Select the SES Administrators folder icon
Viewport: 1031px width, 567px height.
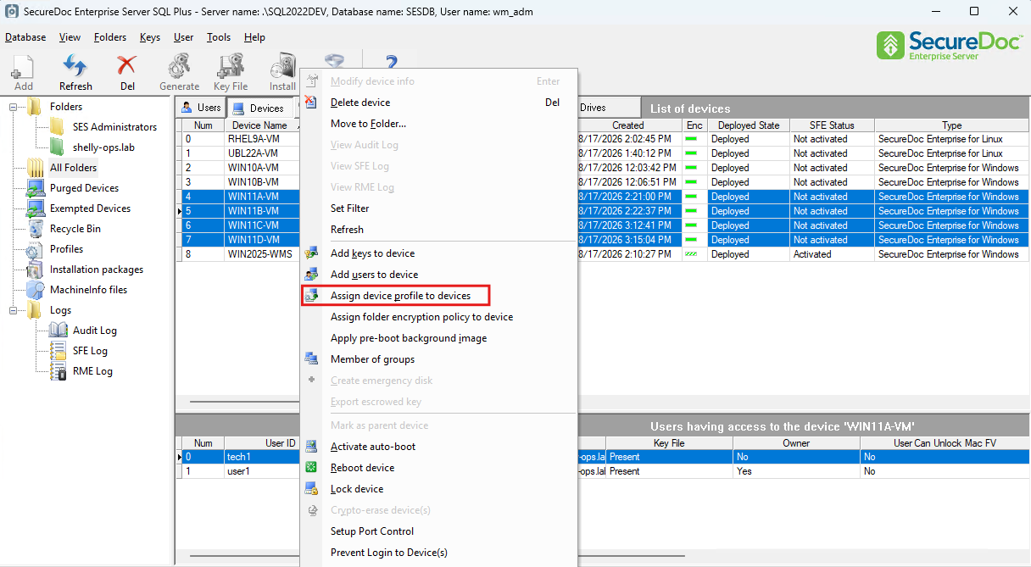(57, 127)
